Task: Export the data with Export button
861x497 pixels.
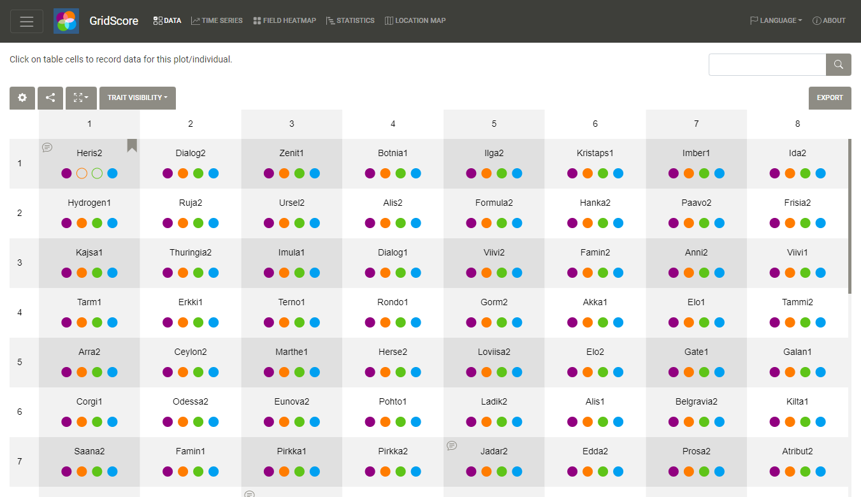Action: 830,98
